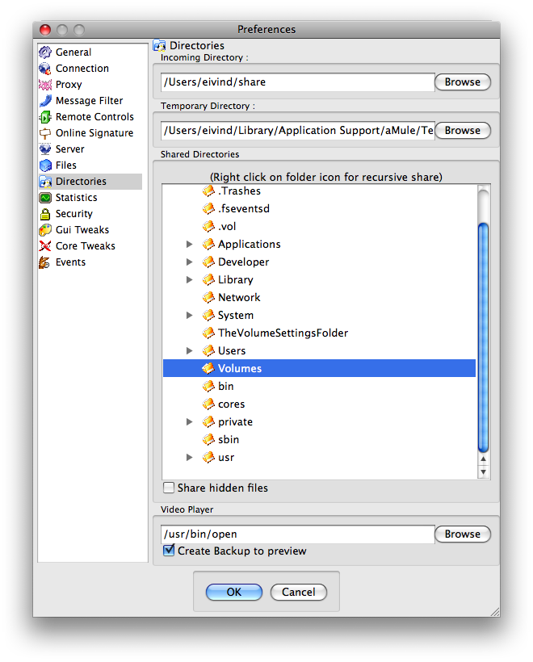Open Remote Controls icon in sidebar
Screen dimensions: 533x662
click(45, 117)
